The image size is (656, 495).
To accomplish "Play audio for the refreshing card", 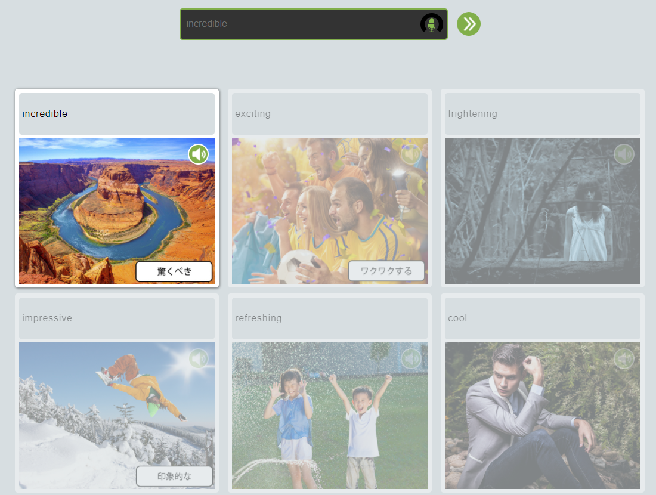I will tap(411, 359).
